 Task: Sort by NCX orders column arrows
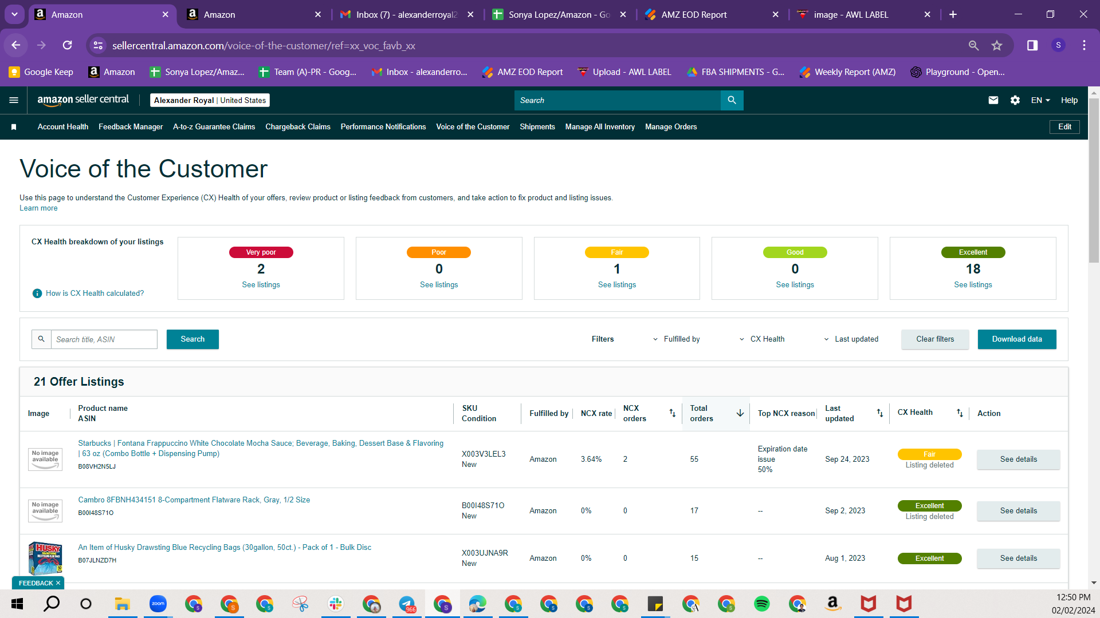[673, 413]
